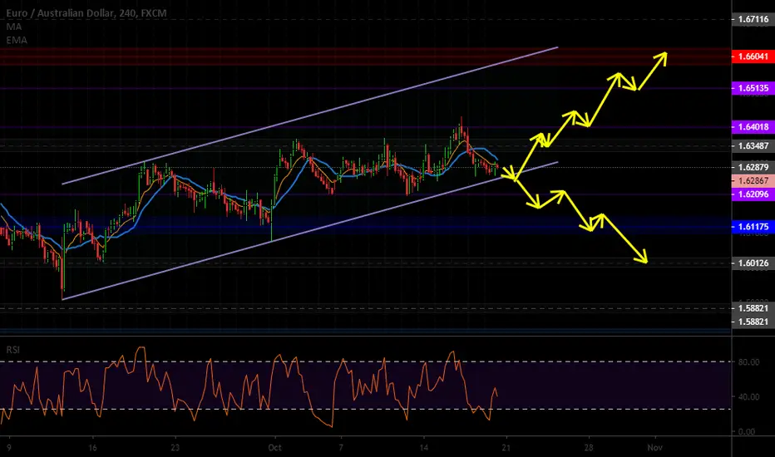Click the Oct date label on time axis
The width and height of the screenshot is (775, 457).
coord(274,448)
